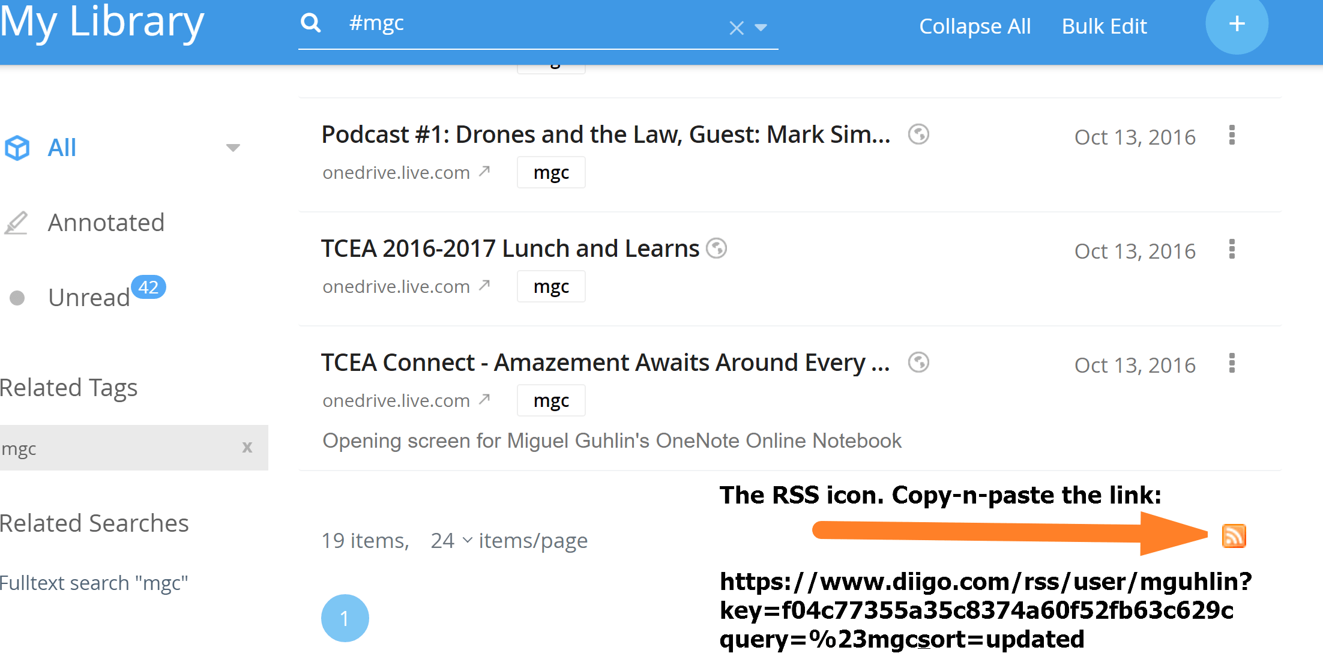
Task: Click the plus add button
Action: point(1237,24)
